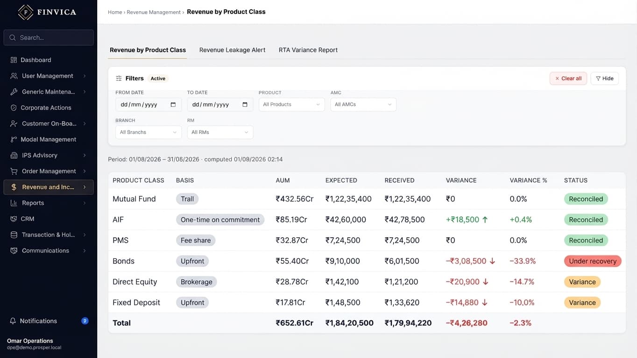The image size is (637, 358).
Task: Expand the Communications submenu chevron
Action: click(85, 250)
